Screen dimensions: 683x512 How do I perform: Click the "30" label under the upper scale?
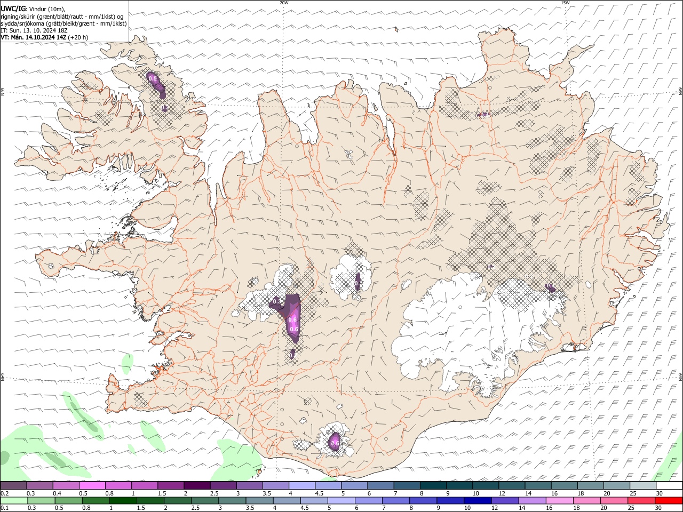660,493
